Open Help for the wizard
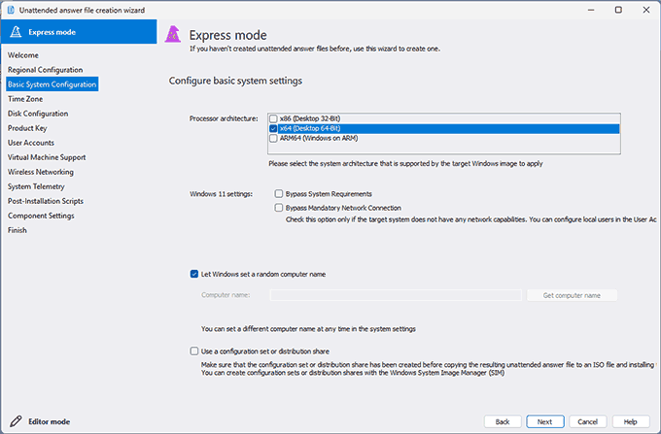 pyautogui.click(x=631, y=421)
